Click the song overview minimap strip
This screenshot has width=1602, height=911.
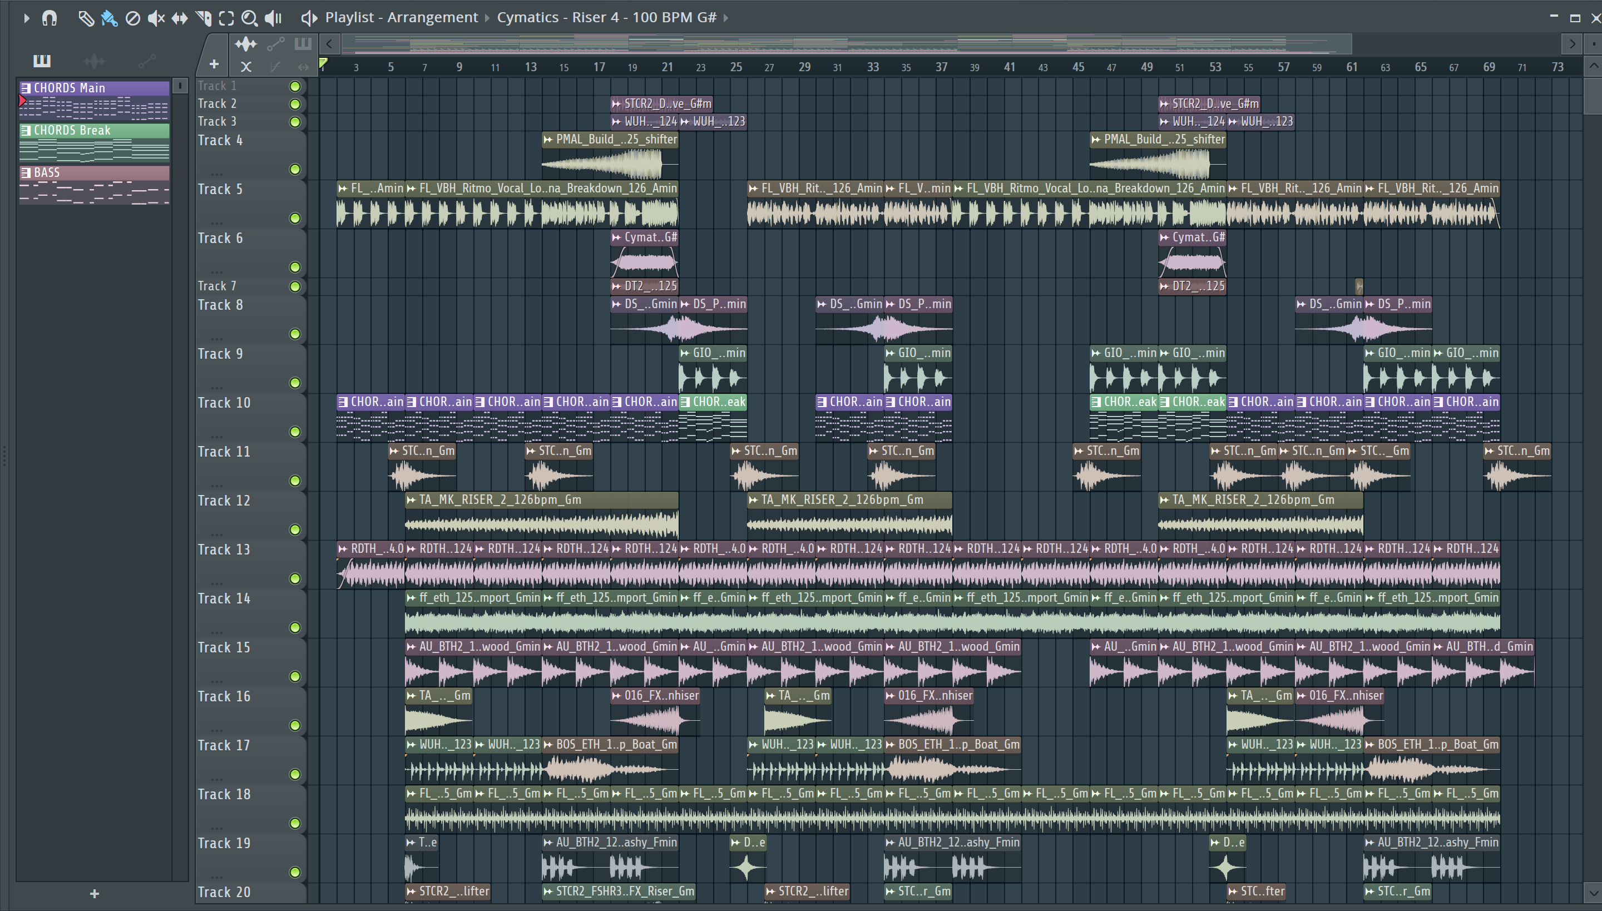[x=846, y=44]
